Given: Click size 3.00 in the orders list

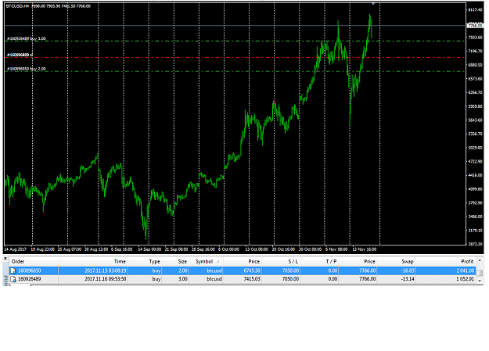Looking at the screenshot, I should (x=183, y=279).
